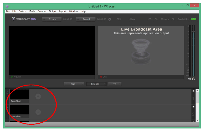Open output settings gear icon

(x=110, y=19)
